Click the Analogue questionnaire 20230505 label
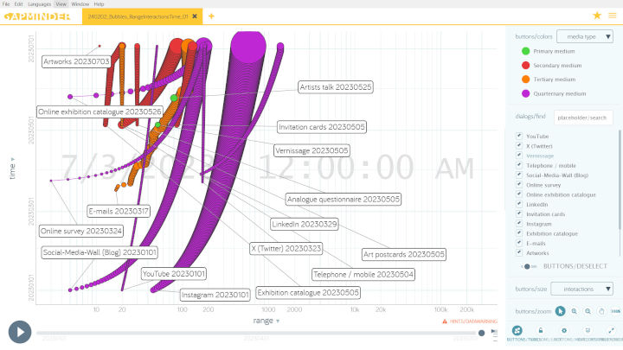The width and height of the screenshot is (623, 350). 344,200
